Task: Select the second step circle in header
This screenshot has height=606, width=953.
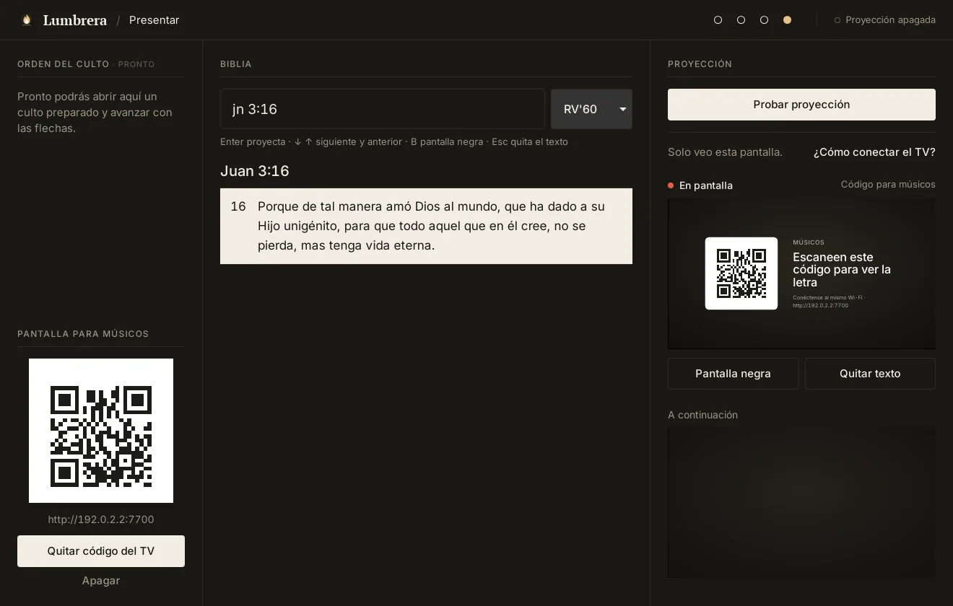Action: coord(741,20)
